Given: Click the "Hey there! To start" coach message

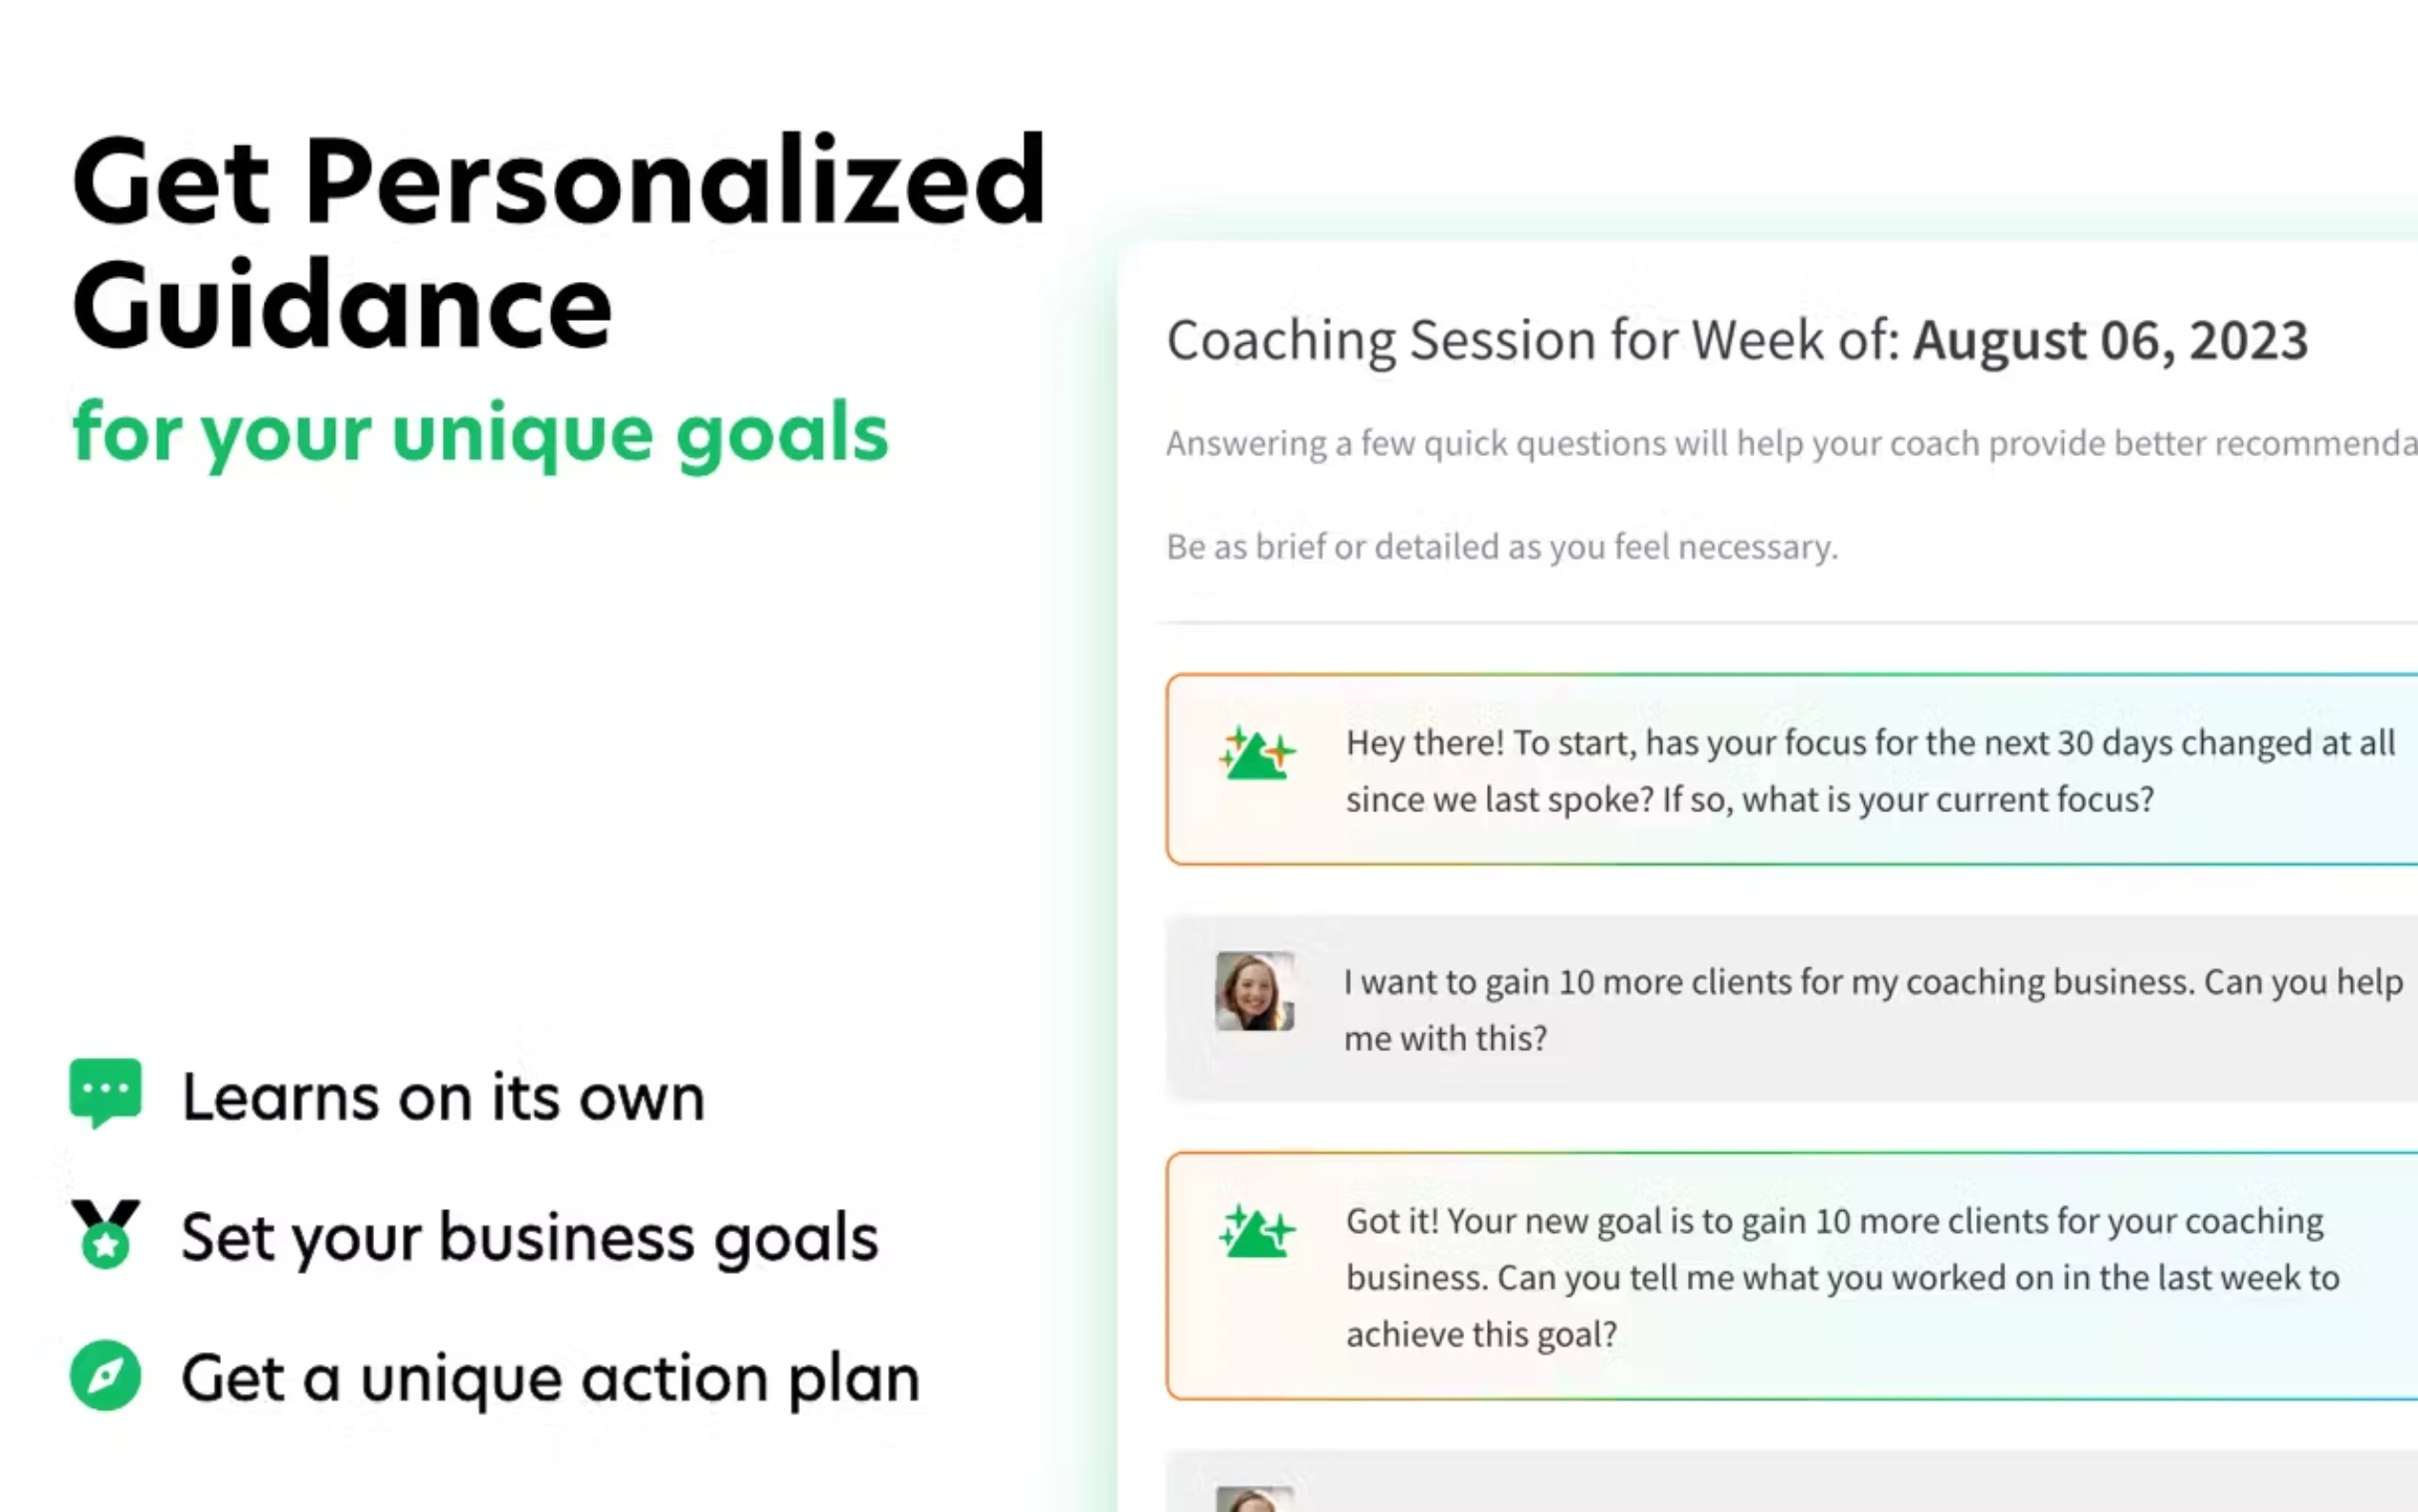Looking at the screenshot, I should pyautogui.click(x=1870, y=771).
